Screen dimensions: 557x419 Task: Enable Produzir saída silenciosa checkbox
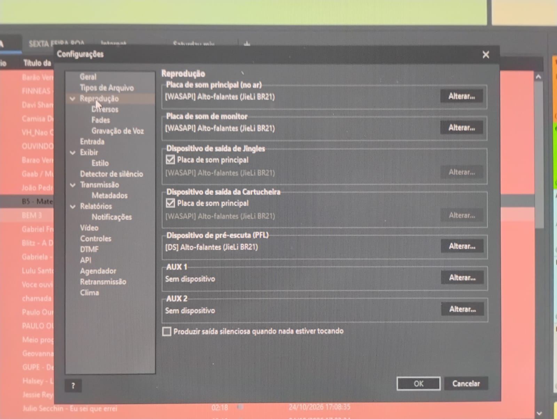coord(167,331)
